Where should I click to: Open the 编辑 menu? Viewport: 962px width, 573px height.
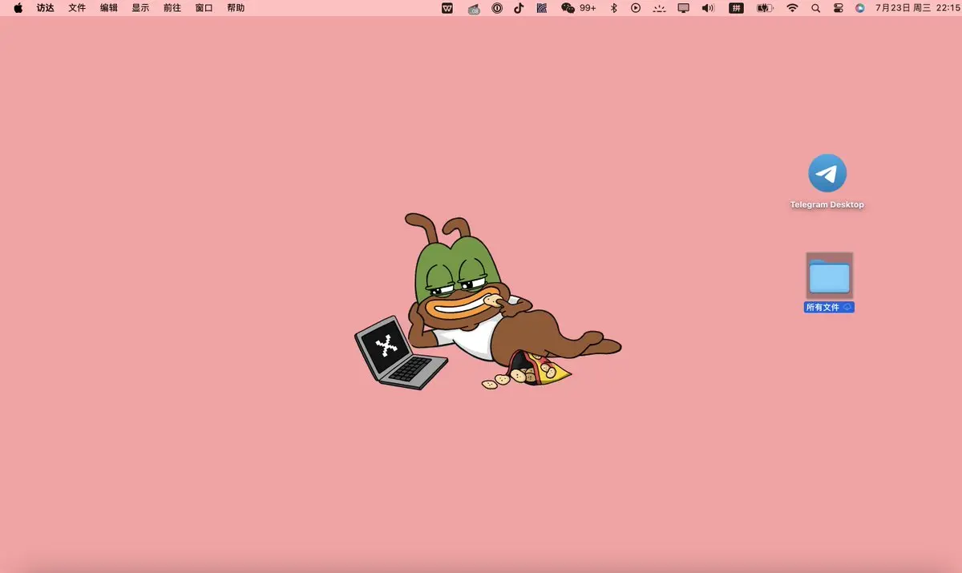point(109,8)
